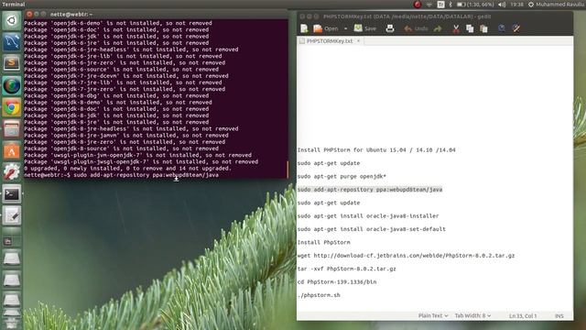
Task: Expand the recent files arrow beside Open
Action: click(x=345, y=28)
